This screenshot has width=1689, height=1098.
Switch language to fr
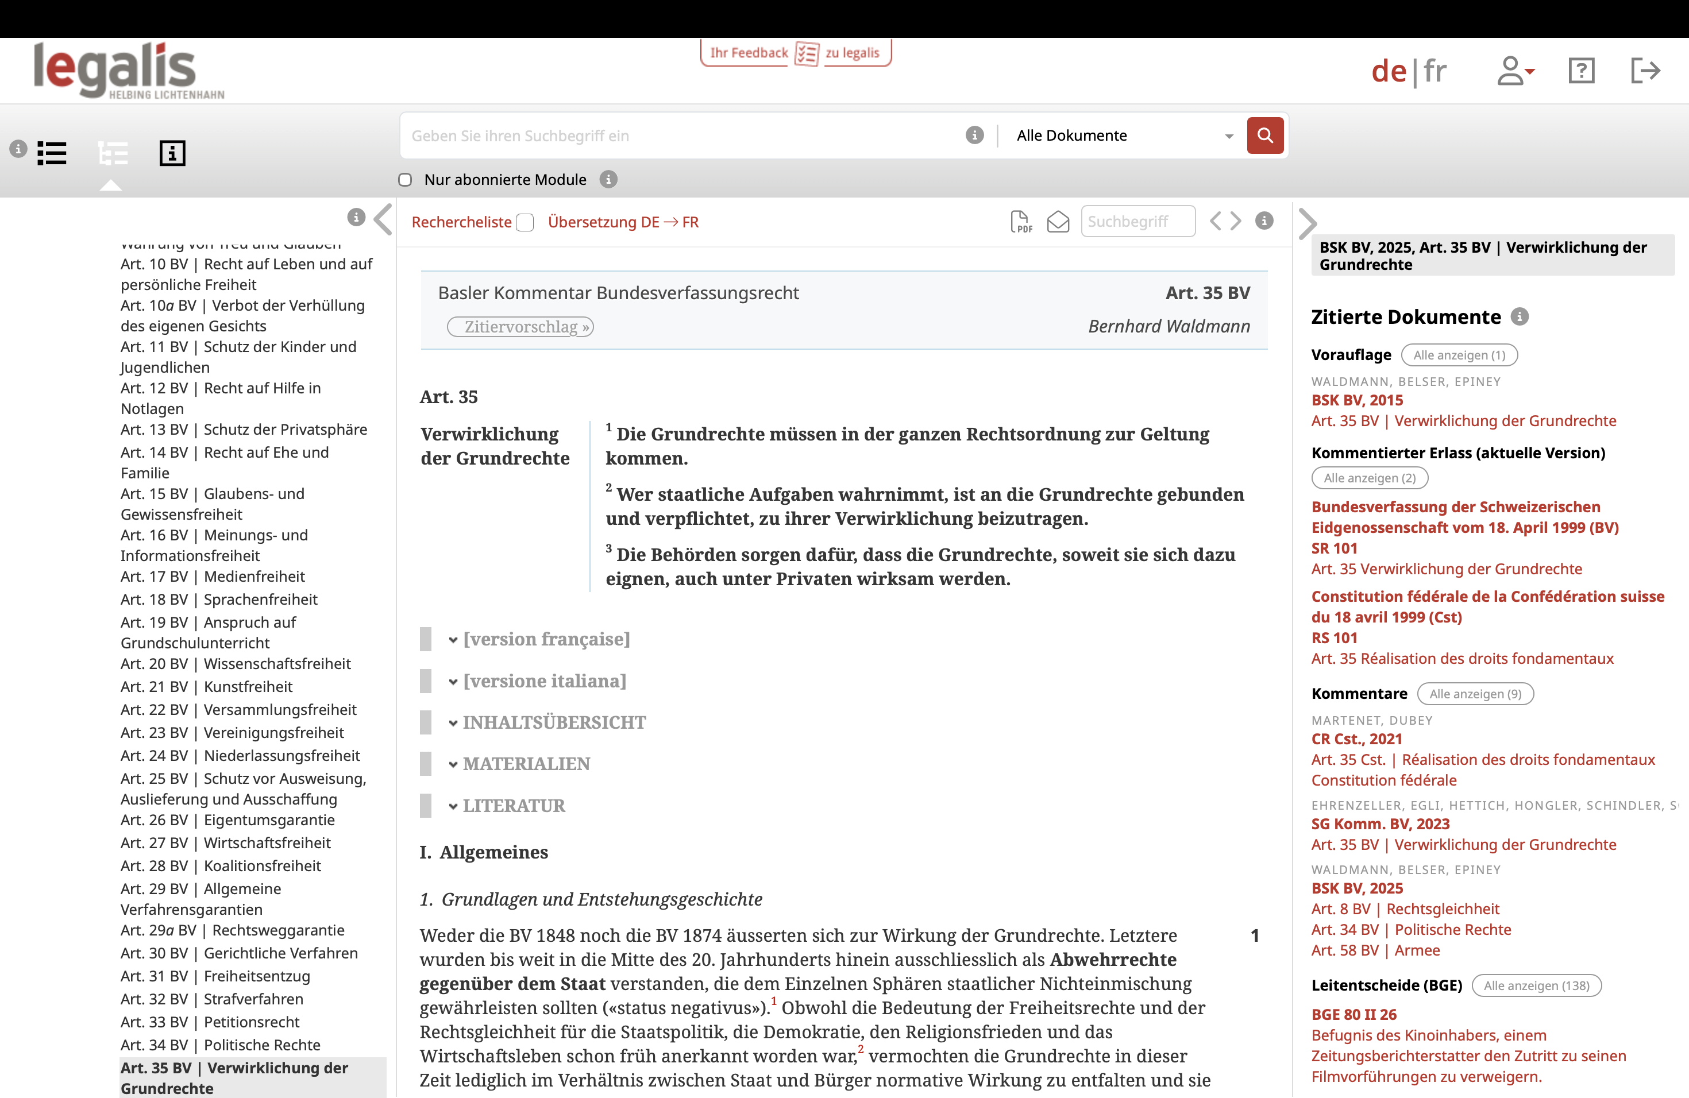tap(1435, 71)
